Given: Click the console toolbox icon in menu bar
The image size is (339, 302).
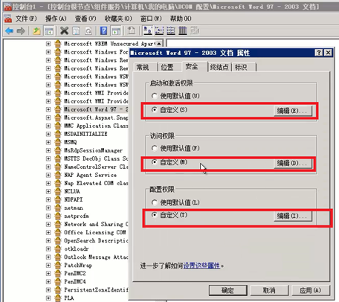Looking at the screenshot, I should pyautogui.click(x=8, y=19).
